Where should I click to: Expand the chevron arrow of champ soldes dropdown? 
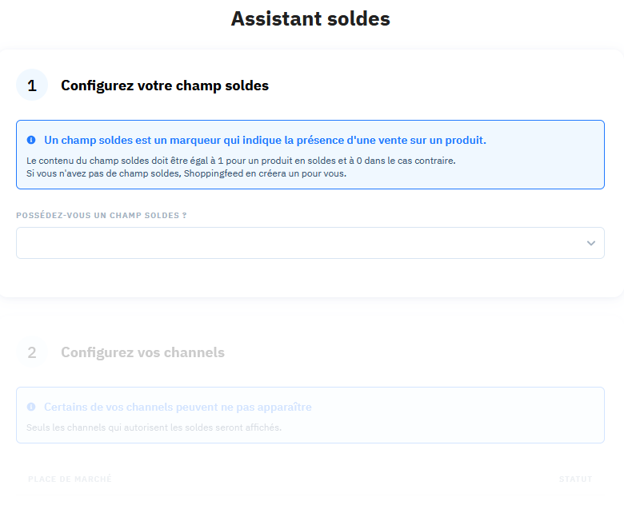591,243
